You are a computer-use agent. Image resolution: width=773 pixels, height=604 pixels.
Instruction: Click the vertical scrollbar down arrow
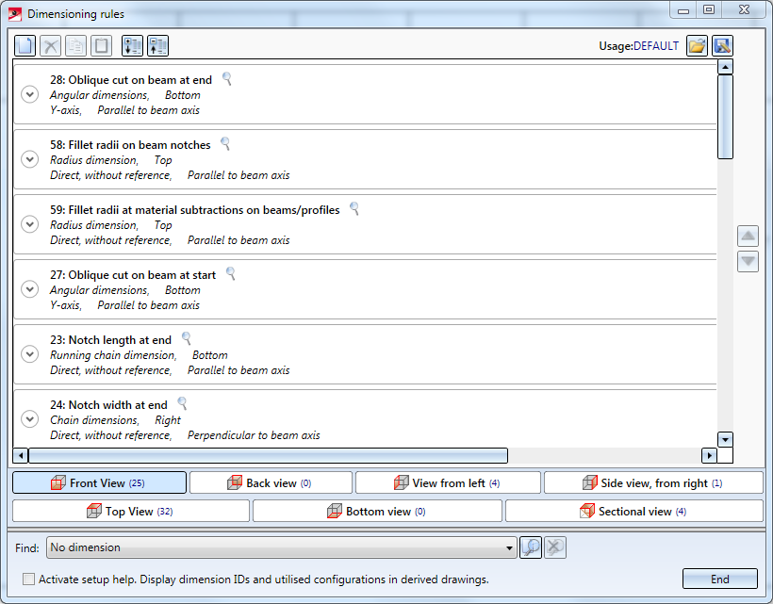pos(725,439)
